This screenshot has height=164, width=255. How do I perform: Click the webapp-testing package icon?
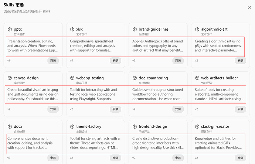pos(72,78)
